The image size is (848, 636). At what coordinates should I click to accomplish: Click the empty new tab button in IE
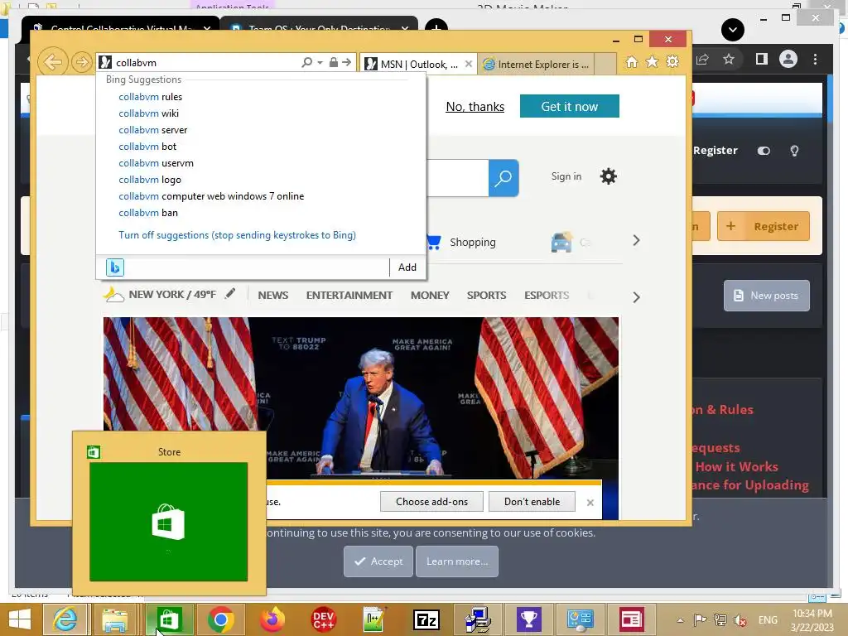[605, 64]
